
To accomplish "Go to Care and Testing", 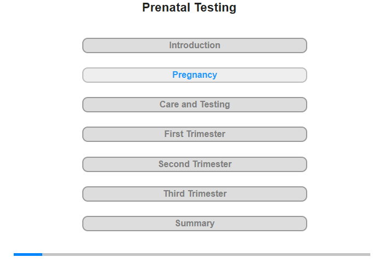I will click(x=195, y=105).
